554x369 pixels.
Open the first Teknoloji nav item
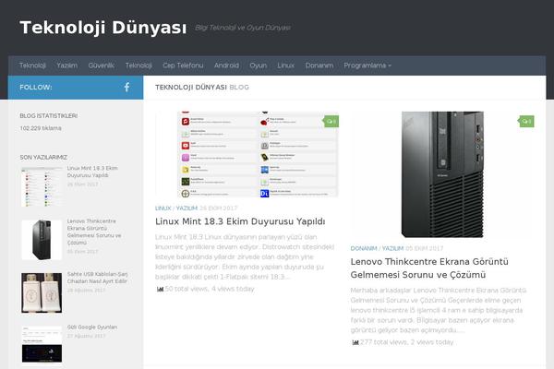coord(32,65)
